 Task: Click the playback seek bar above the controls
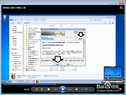click(x=63, y=84)
